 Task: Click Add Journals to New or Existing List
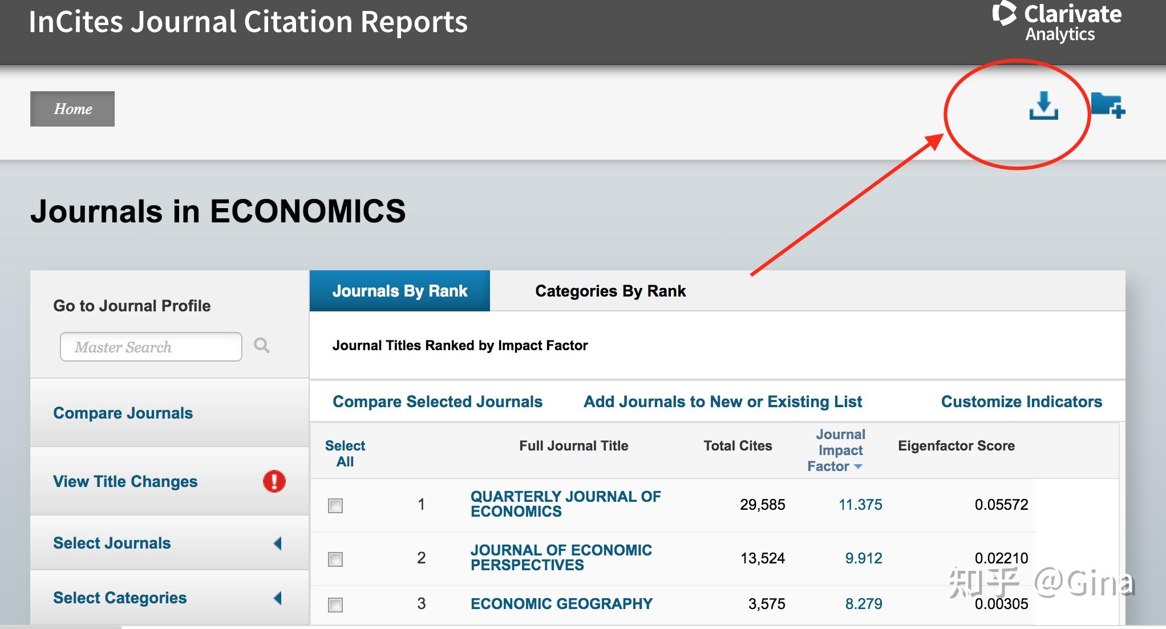(x=722, y=401)
